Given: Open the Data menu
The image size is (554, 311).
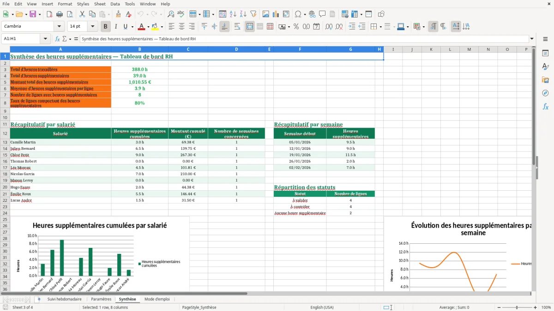Looking at the screenshot, I should 115,4.
